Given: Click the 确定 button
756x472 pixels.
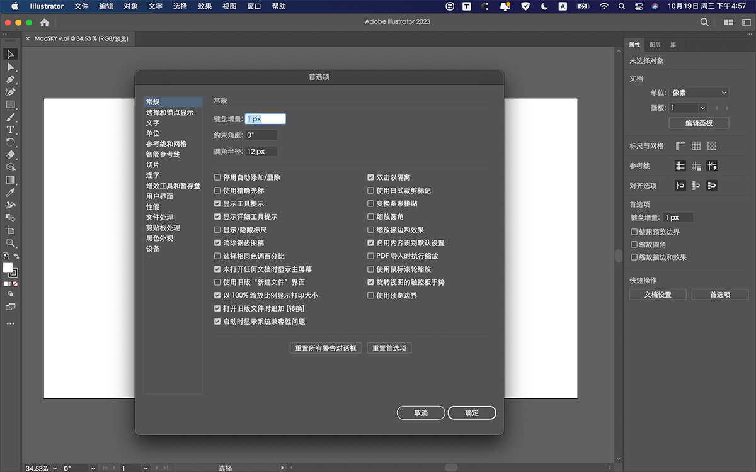Looking at the screenshot, I should [x=472, y=413].
